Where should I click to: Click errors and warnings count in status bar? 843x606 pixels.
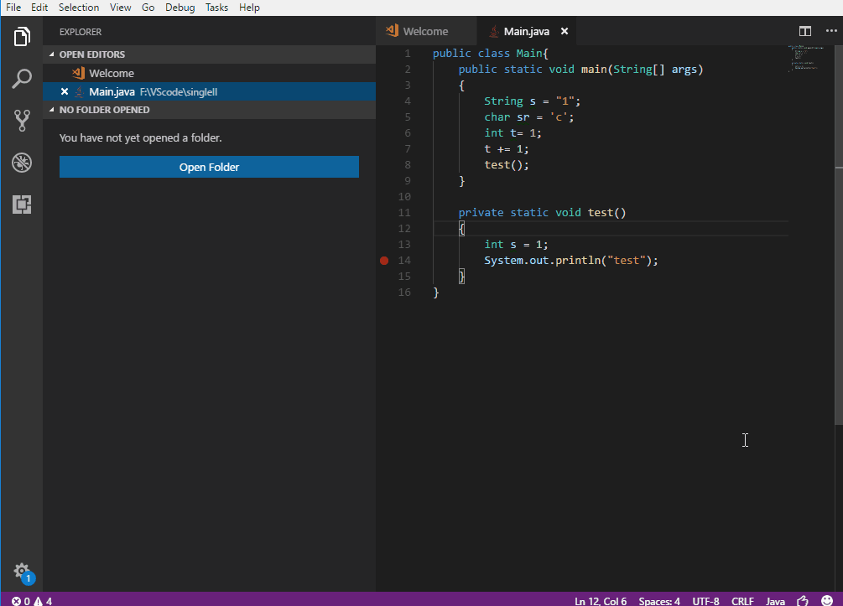tap(32, 600)
